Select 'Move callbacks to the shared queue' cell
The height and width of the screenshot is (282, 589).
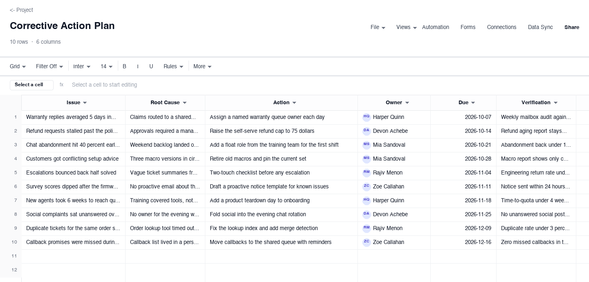281,242
